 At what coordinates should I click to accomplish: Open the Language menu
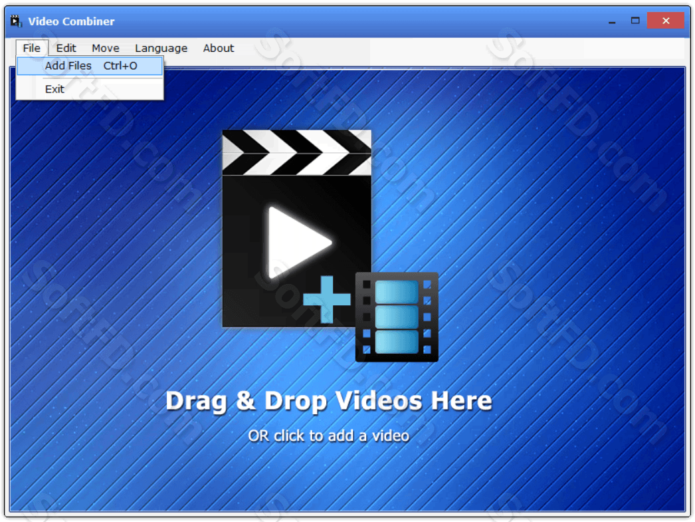pyautogui.click(x=161, y=48)
